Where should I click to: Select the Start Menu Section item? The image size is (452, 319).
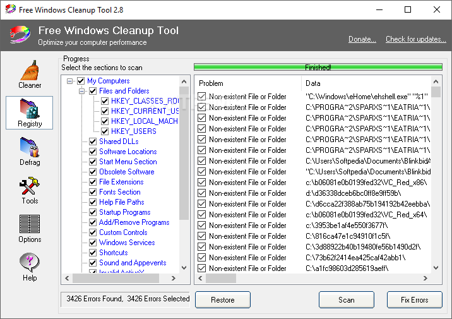128,162
